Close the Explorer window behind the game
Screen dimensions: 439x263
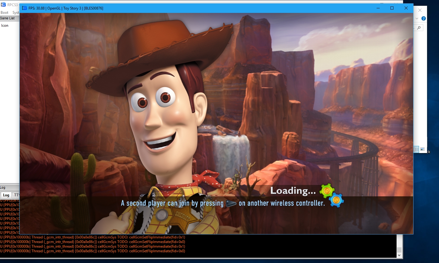[420, 10]
